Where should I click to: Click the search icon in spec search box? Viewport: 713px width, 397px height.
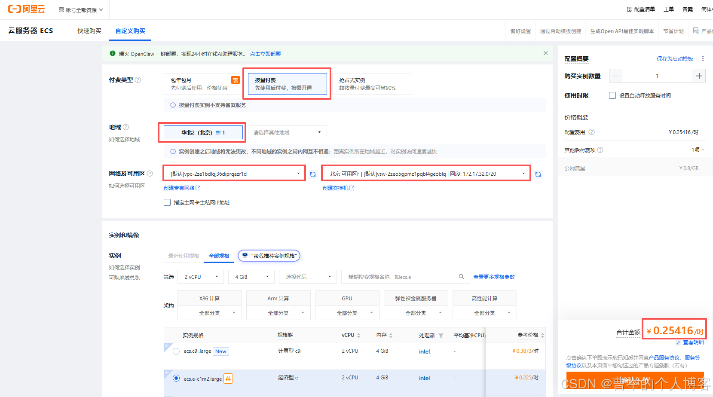(x=461, y=277)
